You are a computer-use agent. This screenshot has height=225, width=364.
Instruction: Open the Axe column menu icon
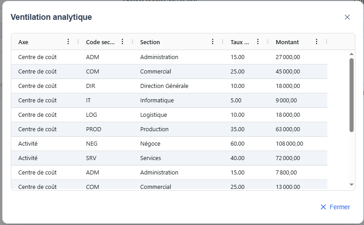(x=68, y=41)
